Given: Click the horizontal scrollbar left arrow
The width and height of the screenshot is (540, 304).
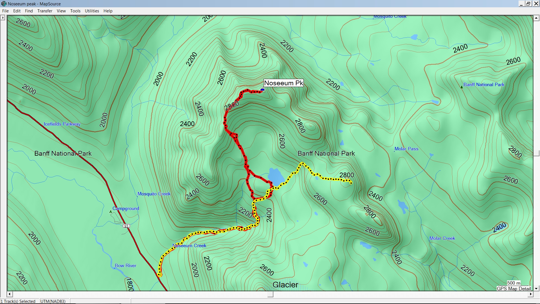Looking at the screenshot, I should [10, 294].
